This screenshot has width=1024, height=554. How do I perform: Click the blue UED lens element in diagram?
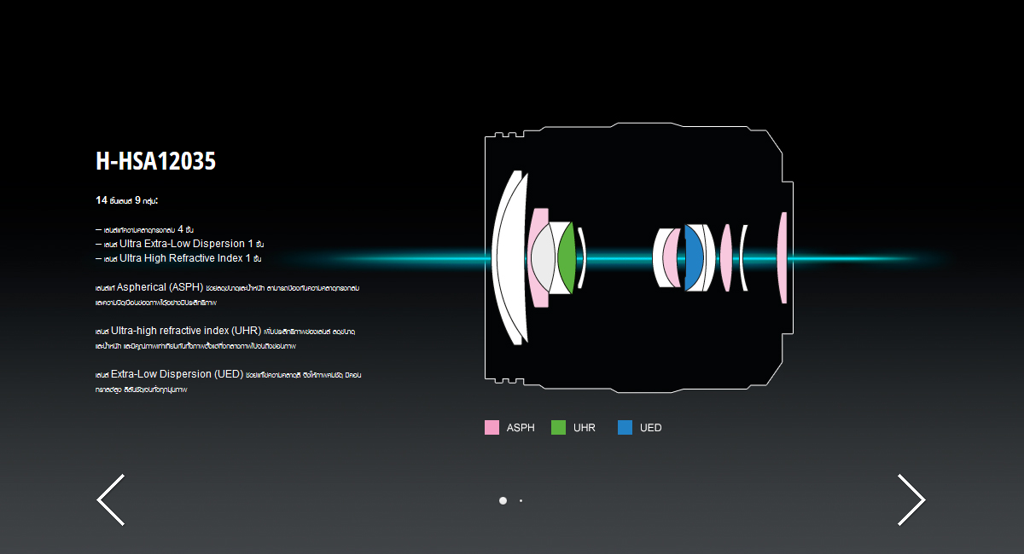[x=694, y=257]
